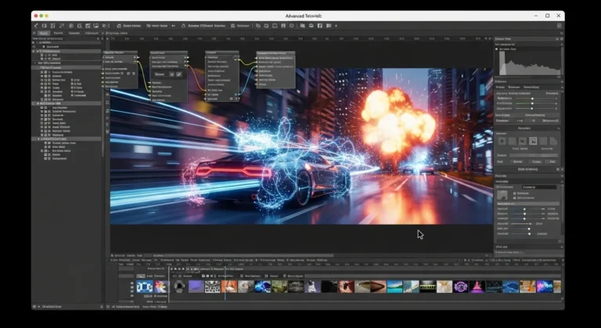Click the highlighted square icon in right panel icon row
The width and height of the screenshot is (601, 328).
pyautogui.click(x=533, y=141)
